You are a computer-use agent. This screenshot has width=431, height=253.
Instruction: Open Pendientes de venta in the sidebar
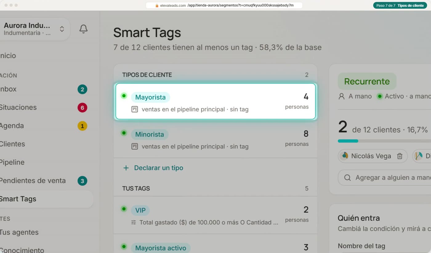44,181
